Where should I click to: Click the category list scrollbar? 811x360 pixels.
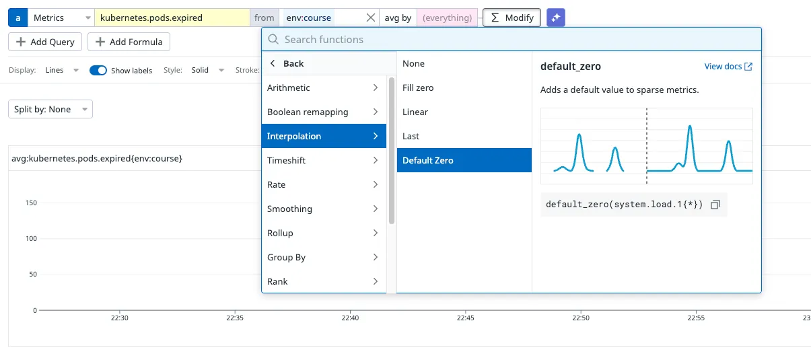pos(392,151)
